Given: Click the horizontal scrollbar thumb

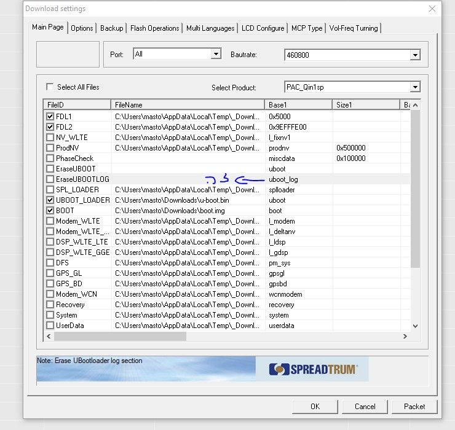Looking at the screenshot, I should click(120, 337).
